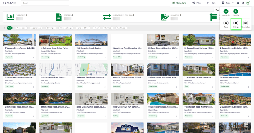Click the REALTAIR logo
This screenshot has width=254, height=133.
pyautogui.click(x=10, y=3)
